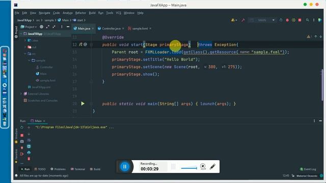Adjust the recorder volume slider
Screen dimensions: 326x183
click(x=189, y=168)
